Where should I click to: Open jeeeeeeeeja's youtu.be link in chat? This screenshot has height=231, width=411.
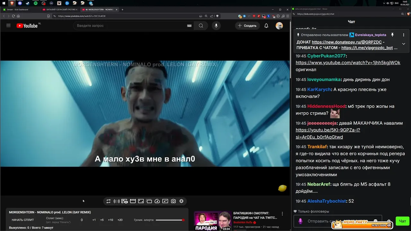coord(328,133)
